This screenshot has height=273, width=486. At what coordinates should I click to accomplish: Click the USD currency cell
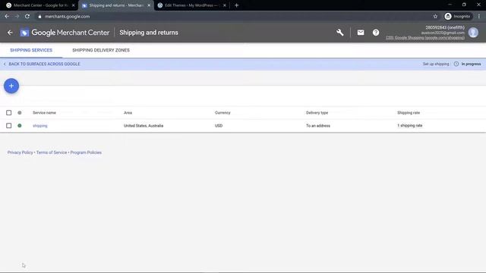coord(219,126)
